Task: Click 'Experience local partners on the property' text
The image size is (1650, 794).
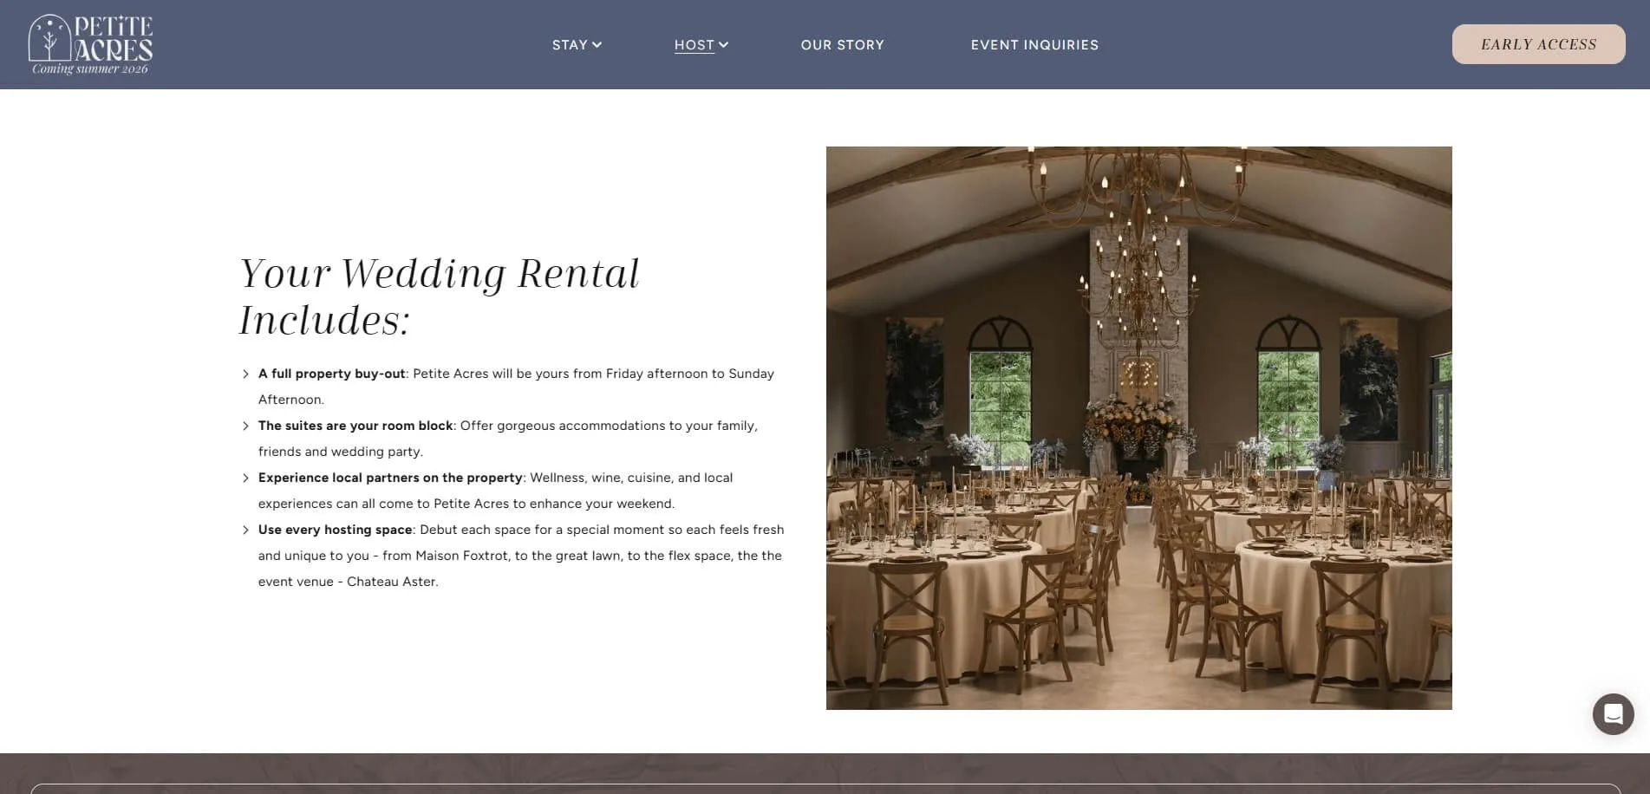Action: click(390, 478)
